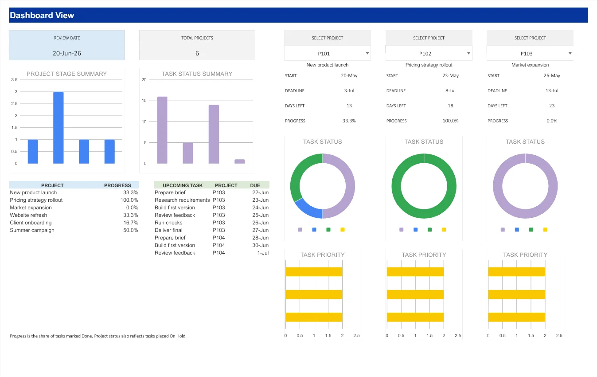The height and width of the screenshot is (377, 597).
Task: Click the 20-May start date for P101
Action: tap(349, 75)
